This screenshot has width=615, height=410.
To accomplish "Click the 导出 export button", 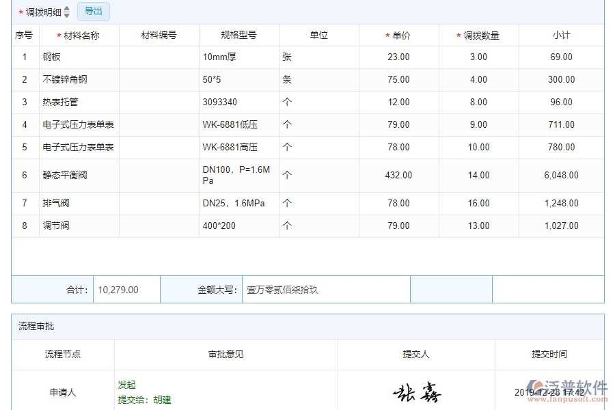I will 94,11.
